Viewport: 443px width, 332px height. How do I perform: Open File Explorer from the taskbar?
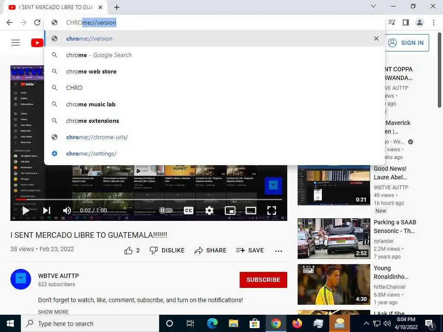tap(233, 323)
